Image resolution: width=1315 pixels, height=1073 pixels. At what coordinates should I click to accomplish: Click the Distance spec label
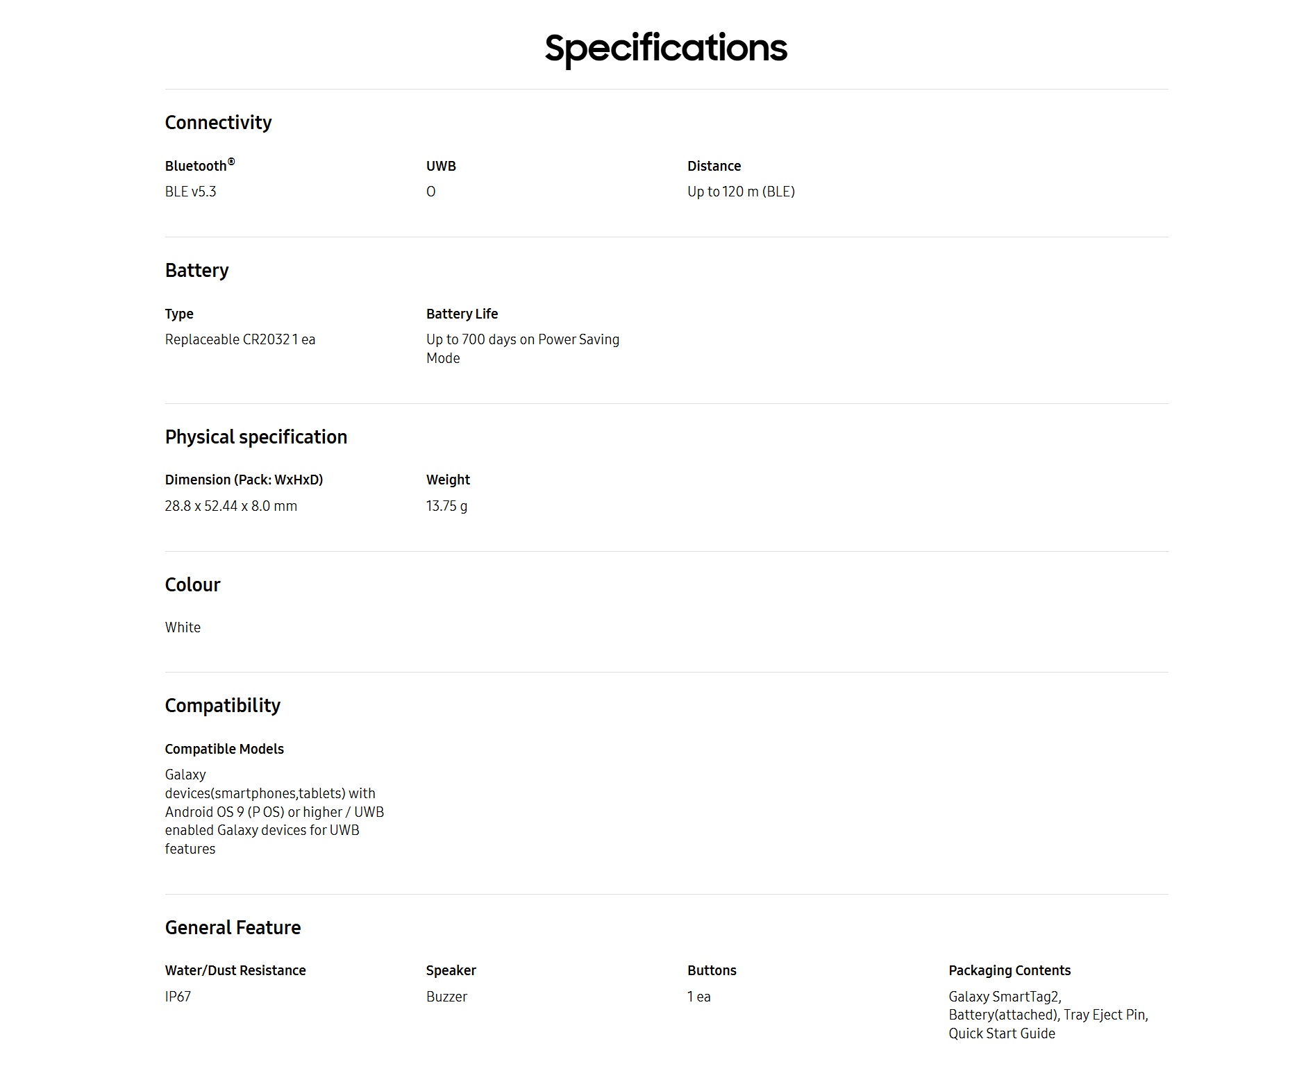pos(714,166)
